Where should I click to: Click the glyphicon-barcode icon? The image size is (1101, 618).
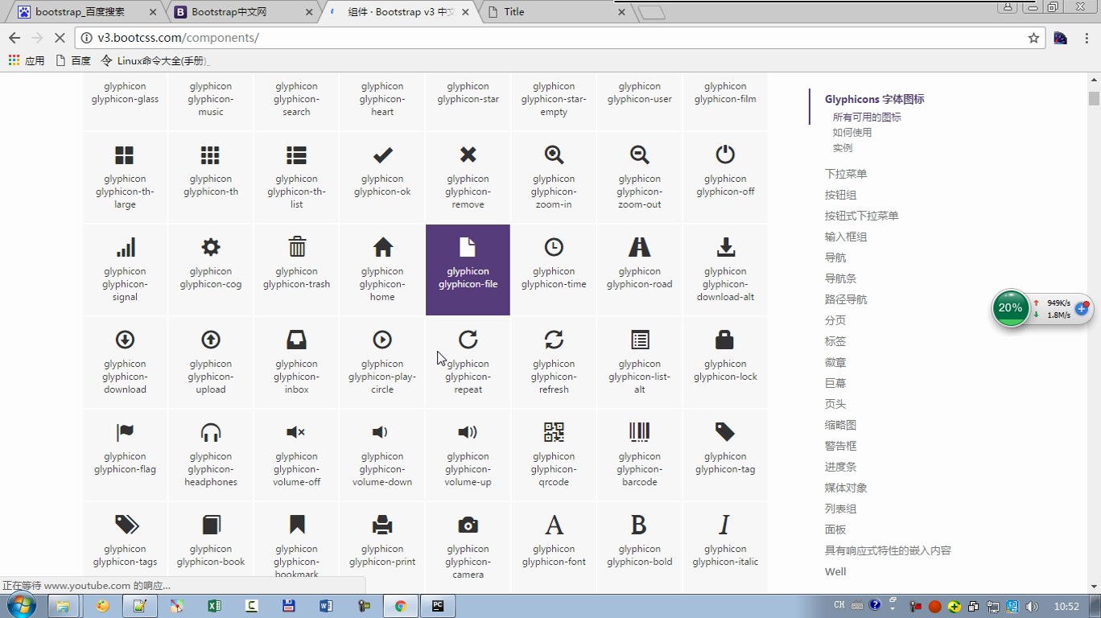[x=639, y=432]
